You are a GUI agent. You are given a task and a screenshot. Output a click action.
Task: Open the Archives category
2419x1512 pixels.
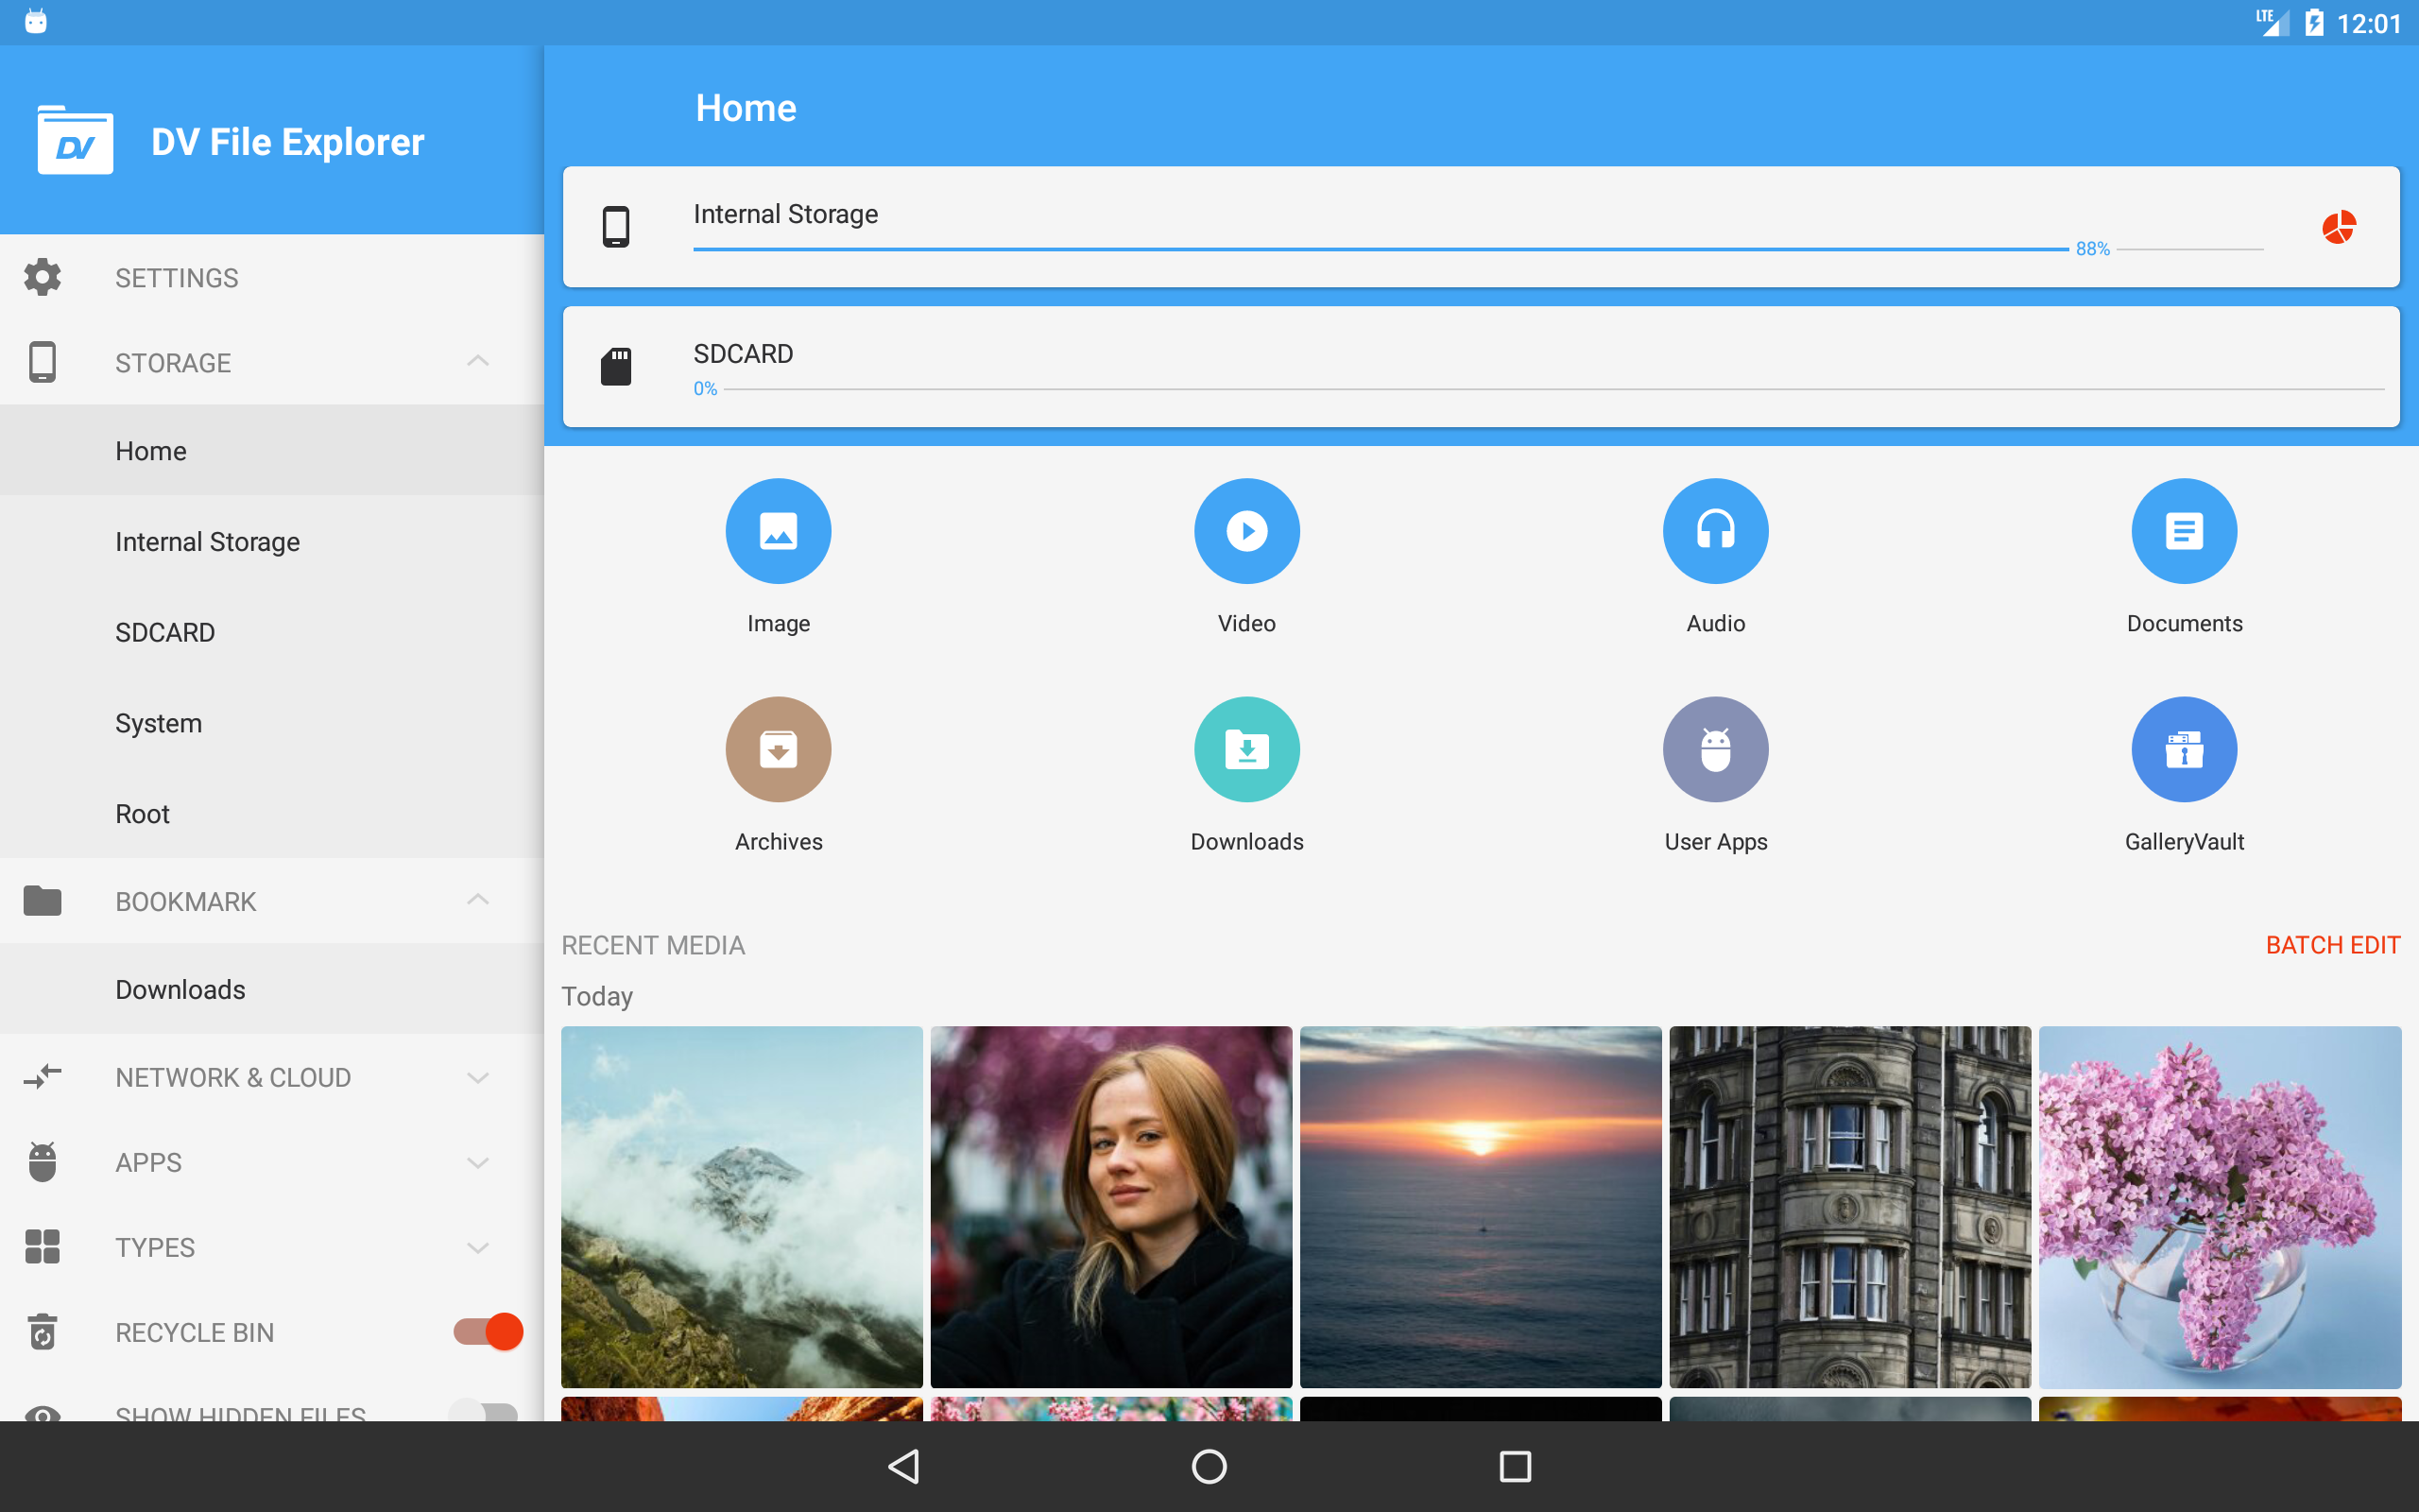point(778,749)
